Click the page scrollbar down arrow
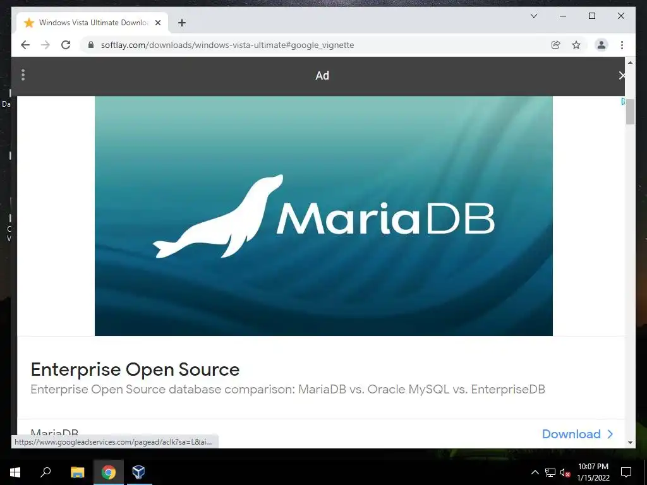This screenshot has height=485, width=647. pos(630,443)
